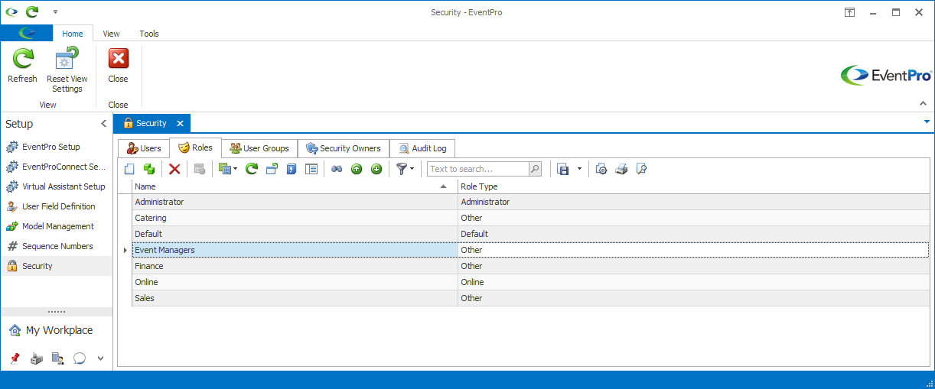
Task: Open Model Management in the sidebar
Action: (x=57, y=226)
